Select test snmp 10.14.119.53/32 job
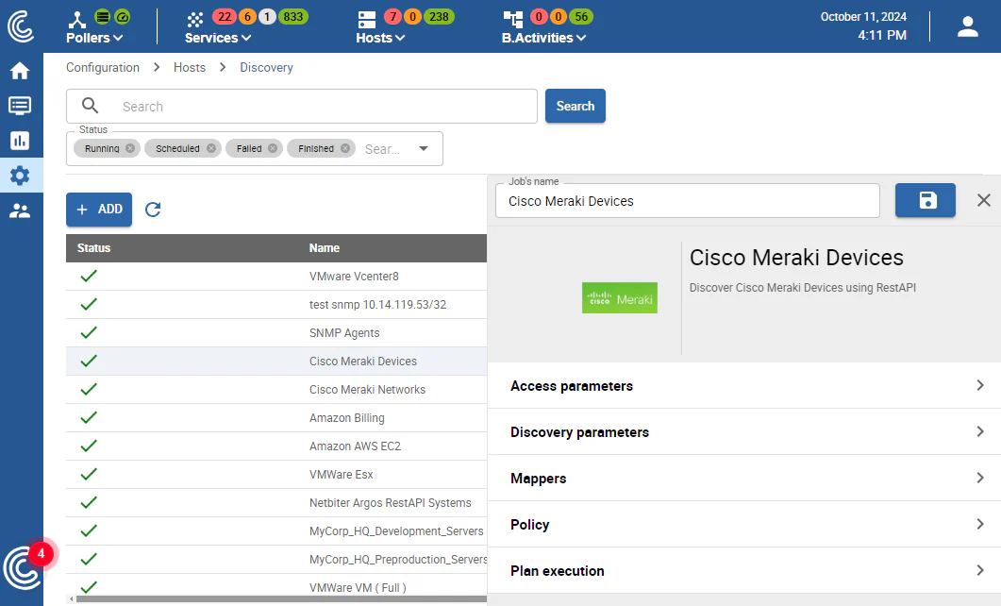Viewport: 1001px width, 606px height. point(276,305)
